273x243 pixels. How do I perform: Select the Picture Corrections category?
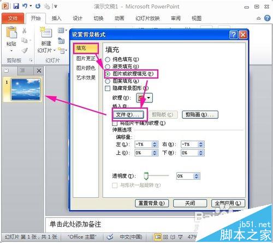pyautogui.click(x=86, y=58)
